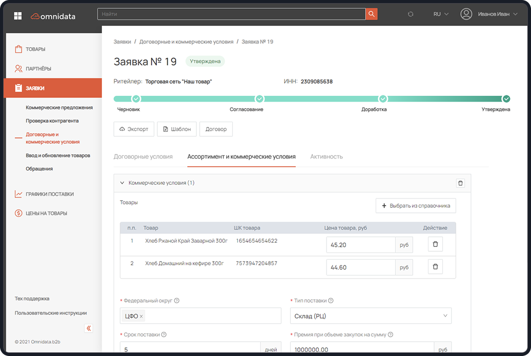Click Выбрать из справочника button
This screenshot has height=356, width=531.
coord(416,206)
